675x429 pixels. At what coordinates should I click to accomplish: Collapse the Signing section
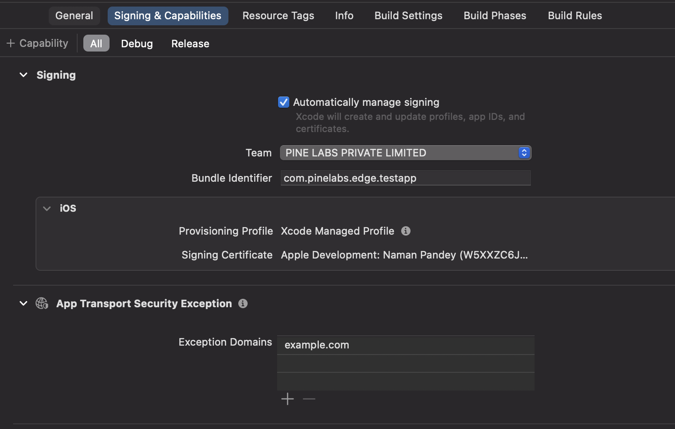(x=23, y=75)
